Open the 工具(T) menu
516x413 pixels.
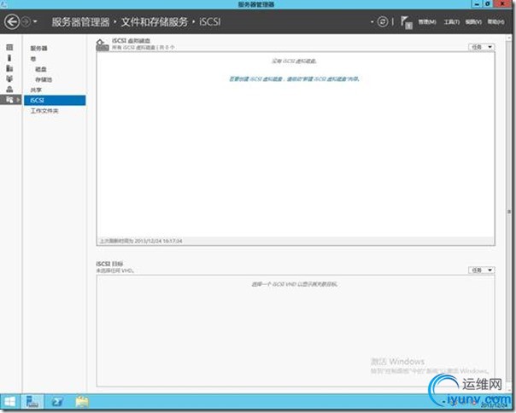pyautogui.click(x=451, y=21)
